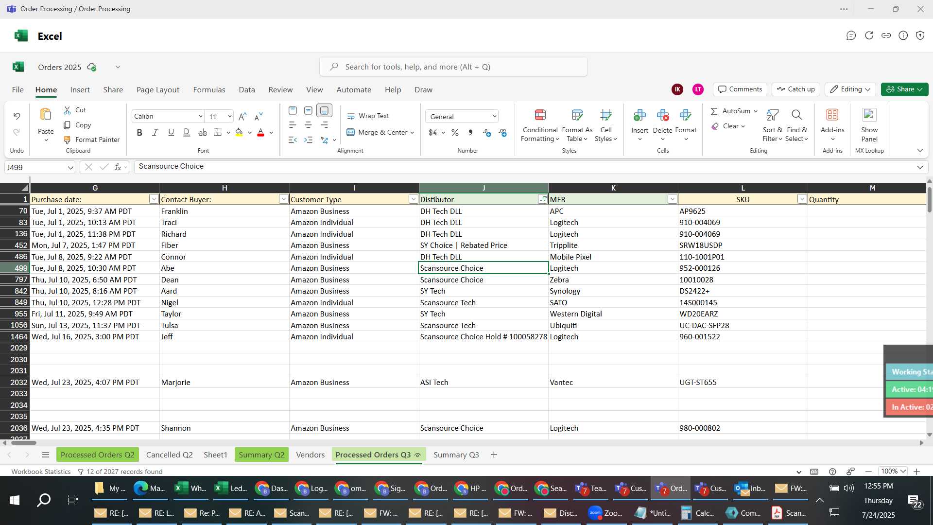Click the Catch up button
The height and width of the screenshot is (525, 933).
[x=795, y=89]
